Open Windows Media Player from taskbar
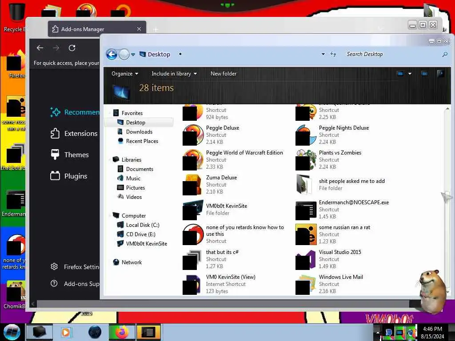 (x=66, y=332)
